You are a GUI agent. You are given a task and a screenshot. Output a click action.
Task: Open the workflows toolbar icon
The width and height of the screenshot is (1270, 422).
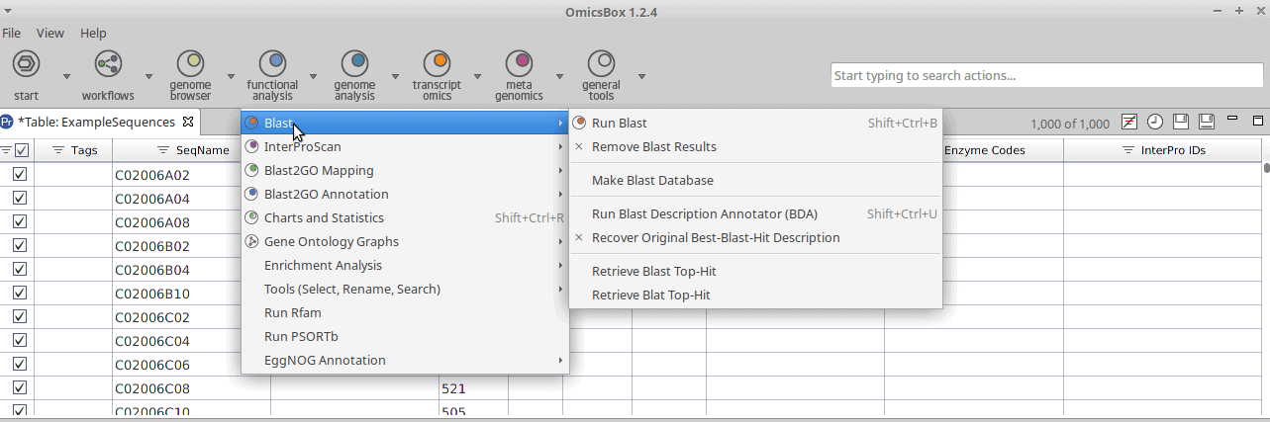pyautogui.click(x=108, y=64)
